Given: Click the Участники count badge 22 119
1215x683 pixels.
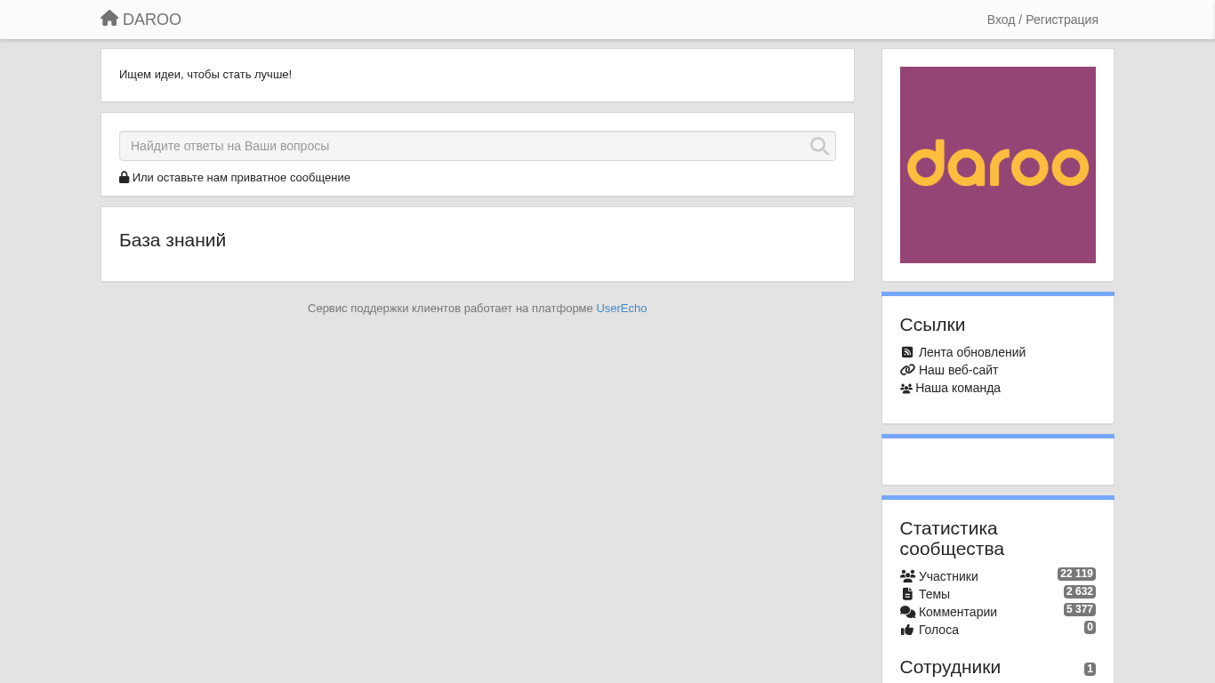Looking at the screenshot, I should click(x=1076, y=575).
